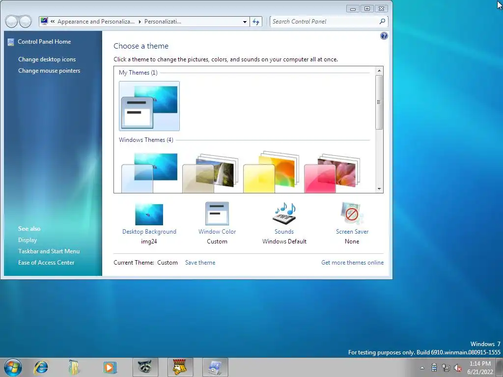Select the pink flower theme

click(x=333, y=173)
